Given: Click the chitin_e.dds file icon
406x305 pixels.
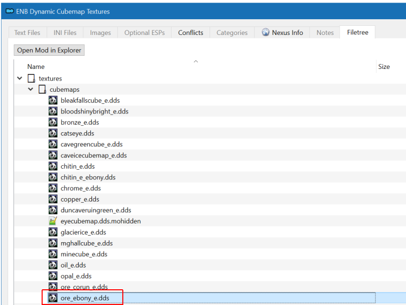Looking at the screenshot, I should [53, 166].
